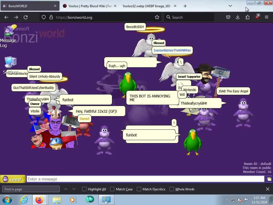The image size is (273, 205).
Task: Click the Hey, Faithful 32x32 (GF)! bubble
Action: 99,111
